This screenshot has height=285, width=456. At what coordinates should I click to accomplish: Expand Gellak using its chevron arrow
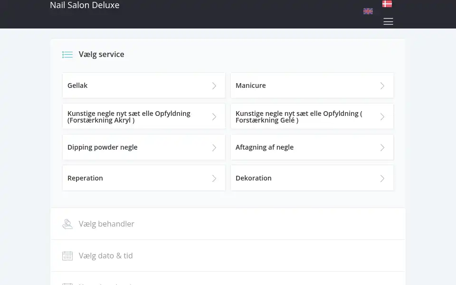click(x=214, y=86)
